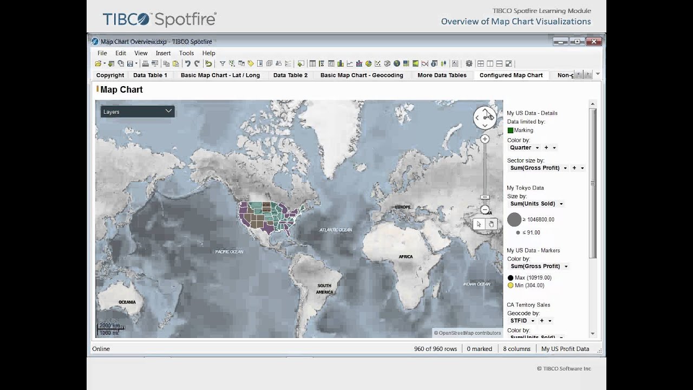Click the Undo toolbar icon
The image size is (693, 390).
click(x=188, y=63)
